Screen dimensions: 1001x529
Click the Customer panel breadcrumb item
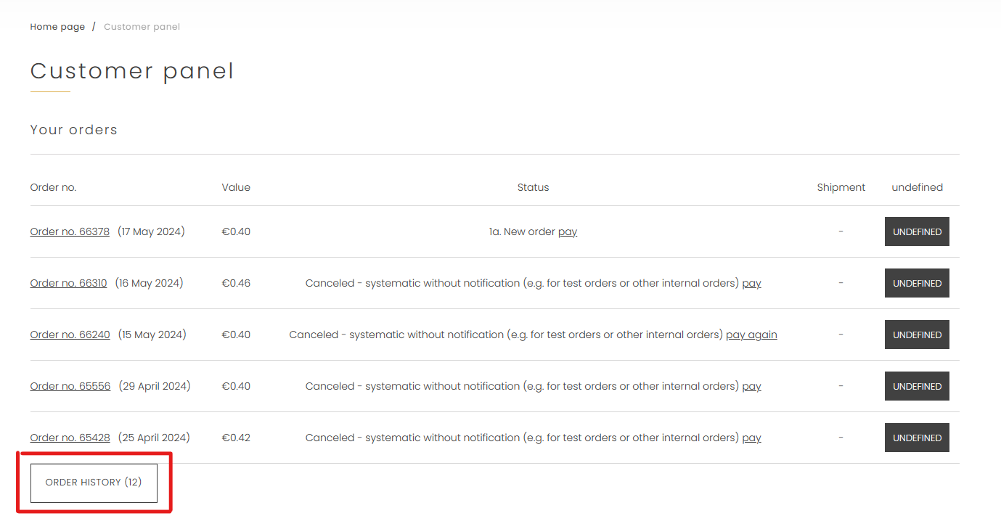[142, 27]
